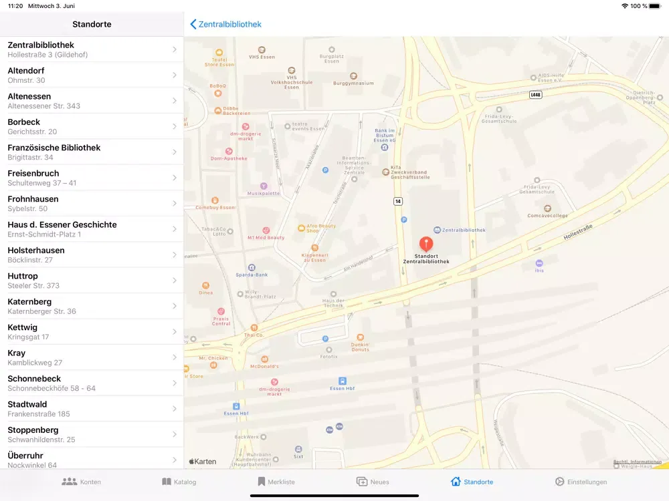Select the Überruhr location entry
The image size is (669, 501).
92,458
